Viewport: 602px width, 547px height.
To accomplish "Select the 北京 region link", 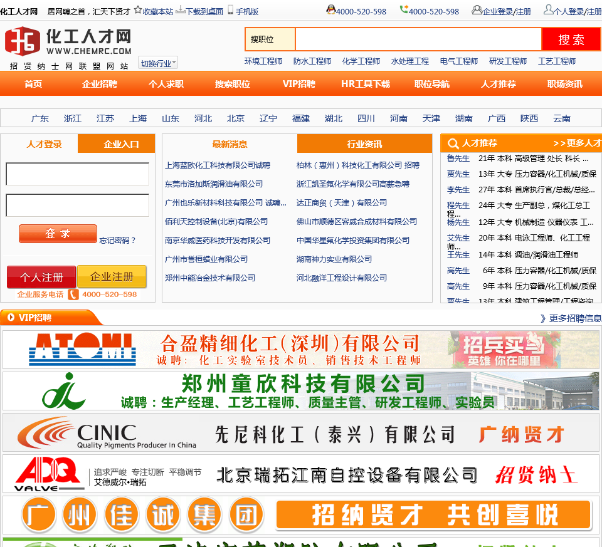I will (x=236, y=118).
